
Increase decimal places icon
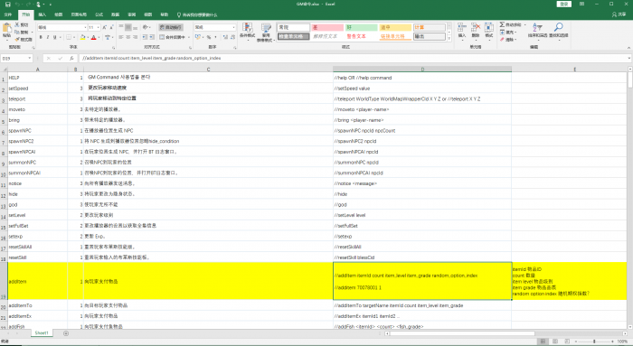coord(225,37)
